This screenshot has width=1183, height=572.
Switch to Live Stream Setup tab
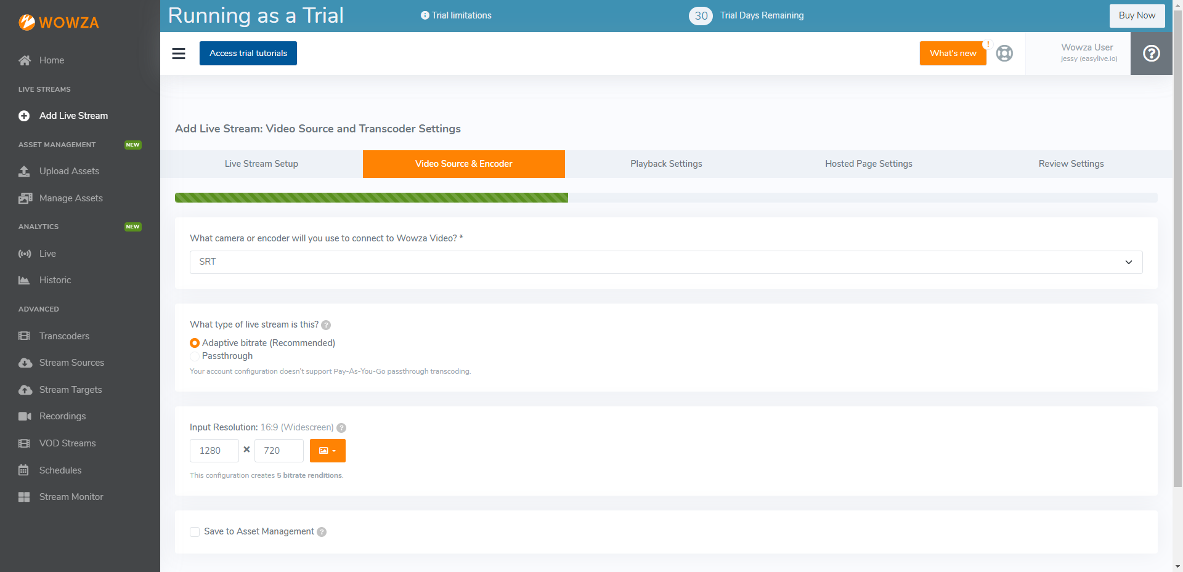[261, 164]
